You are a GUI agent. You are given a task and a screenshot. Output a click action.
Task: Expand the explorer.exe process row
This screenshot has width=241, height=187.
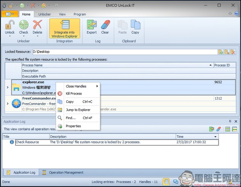click(8, 87)
